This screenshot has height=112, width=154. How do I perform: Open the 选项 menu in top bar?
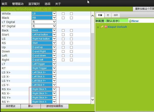(x=47, y=4)
